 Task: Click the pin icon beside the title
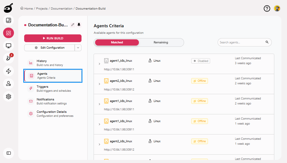coord(79,25)
